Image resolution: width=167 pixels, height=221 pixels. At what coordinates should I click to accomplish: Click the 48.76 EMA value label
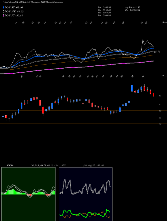pyautogui.click(x=157, y=52)
